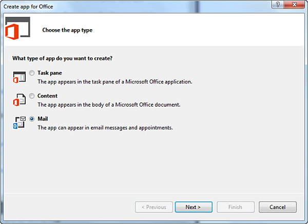Click the Task pane app icon
Screen dimensions: 308x224
coord(18,77)
